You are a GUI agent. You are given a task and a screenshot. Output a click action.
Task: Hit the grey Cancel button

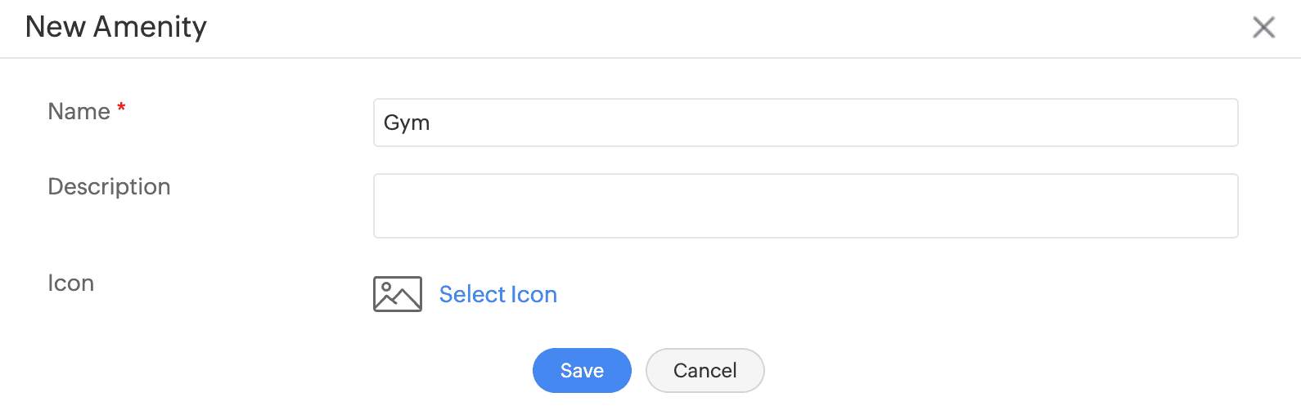pos(705,370)
